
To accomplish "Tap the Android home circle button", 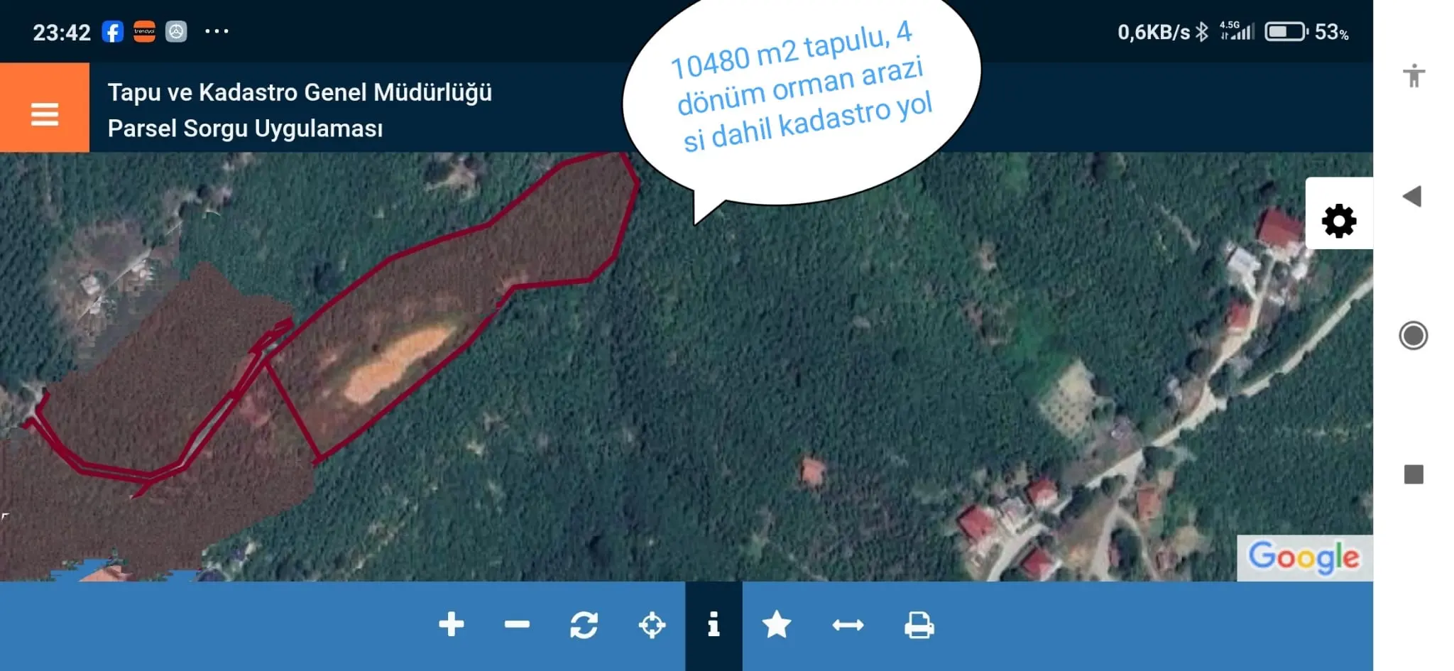I will (x=1413, y=335).
